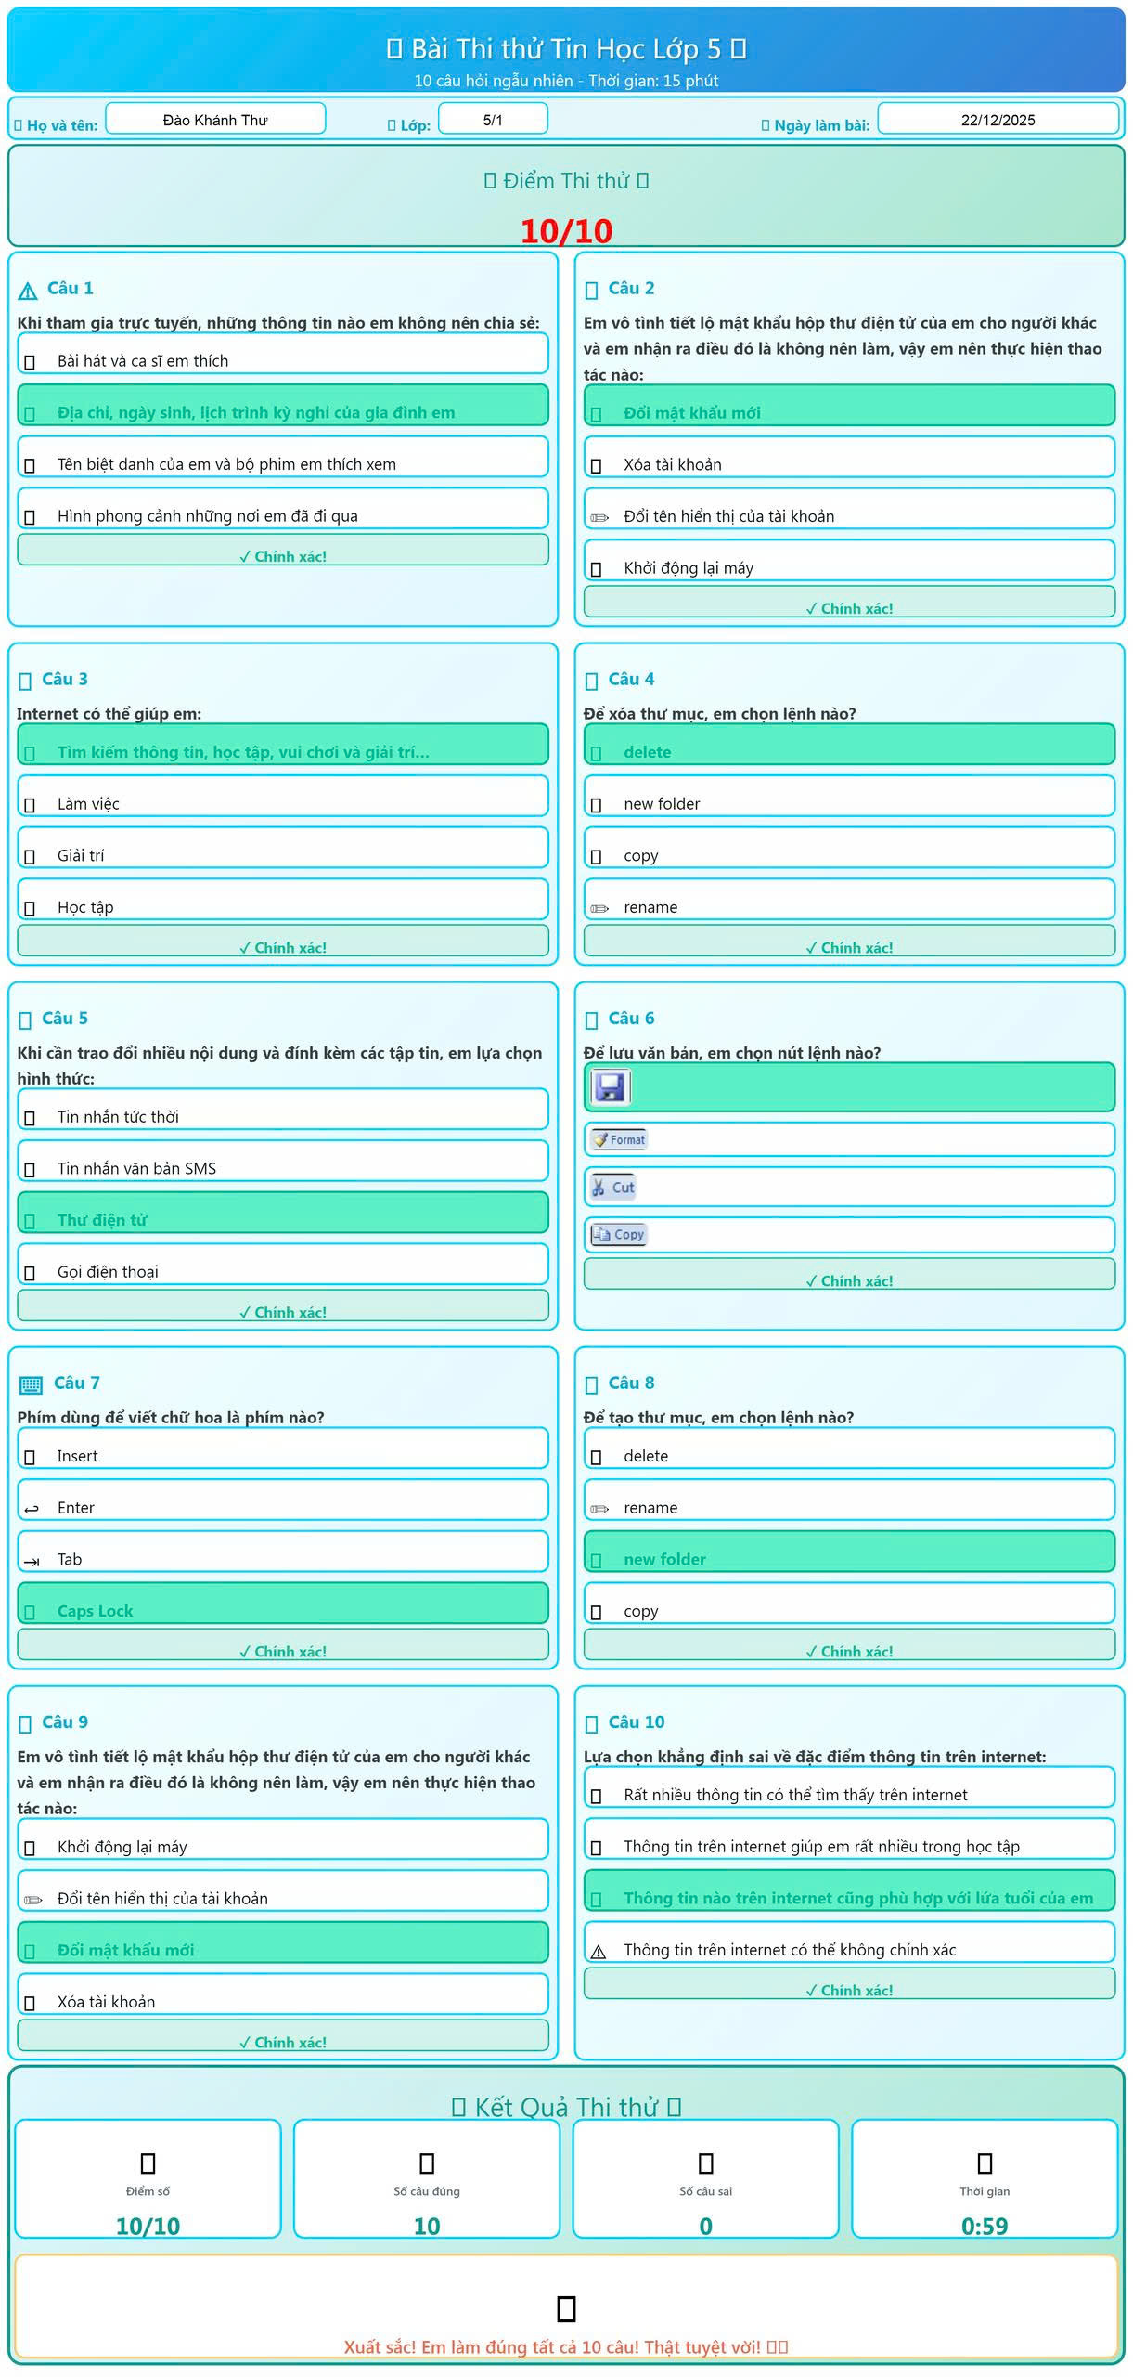Choose 'Xóa tài khoản' in Câu 2

(x=848, y=464)
